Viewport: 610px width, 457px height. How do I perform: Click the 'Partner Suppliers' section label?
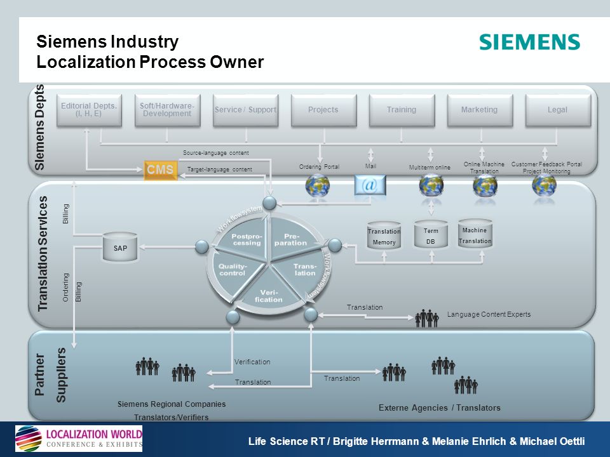click(50, 374)
